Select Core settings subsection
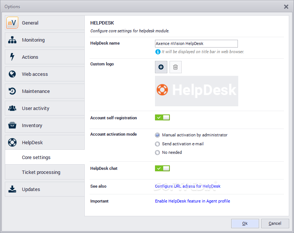Screen dimensions: 294x233 point(45,157)
